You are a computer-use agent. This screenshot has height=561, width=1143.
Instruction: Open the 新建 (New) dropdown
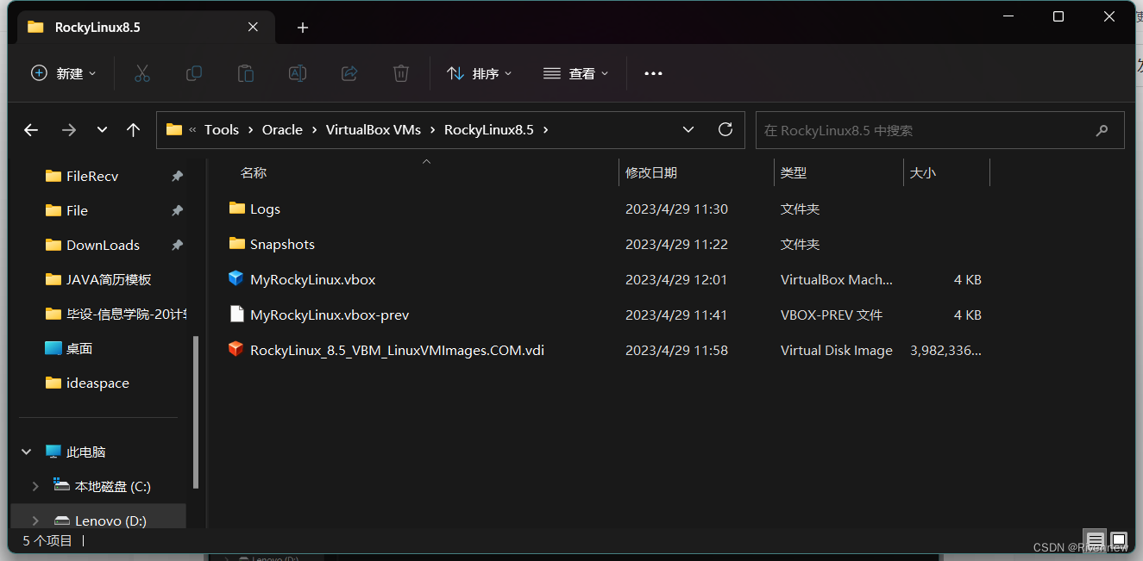pyautogui.click(x=64, y=73)
